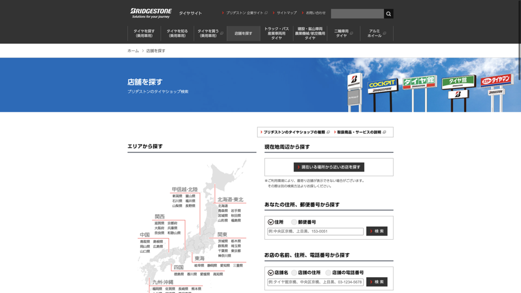Select the 店舗の電話番号 radio button
Screen dimensions: 521x293
click(328, 273)
